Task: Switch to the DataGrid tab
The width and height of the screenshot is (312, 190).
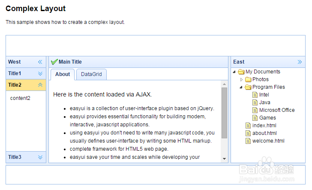Action: (91, 74)
